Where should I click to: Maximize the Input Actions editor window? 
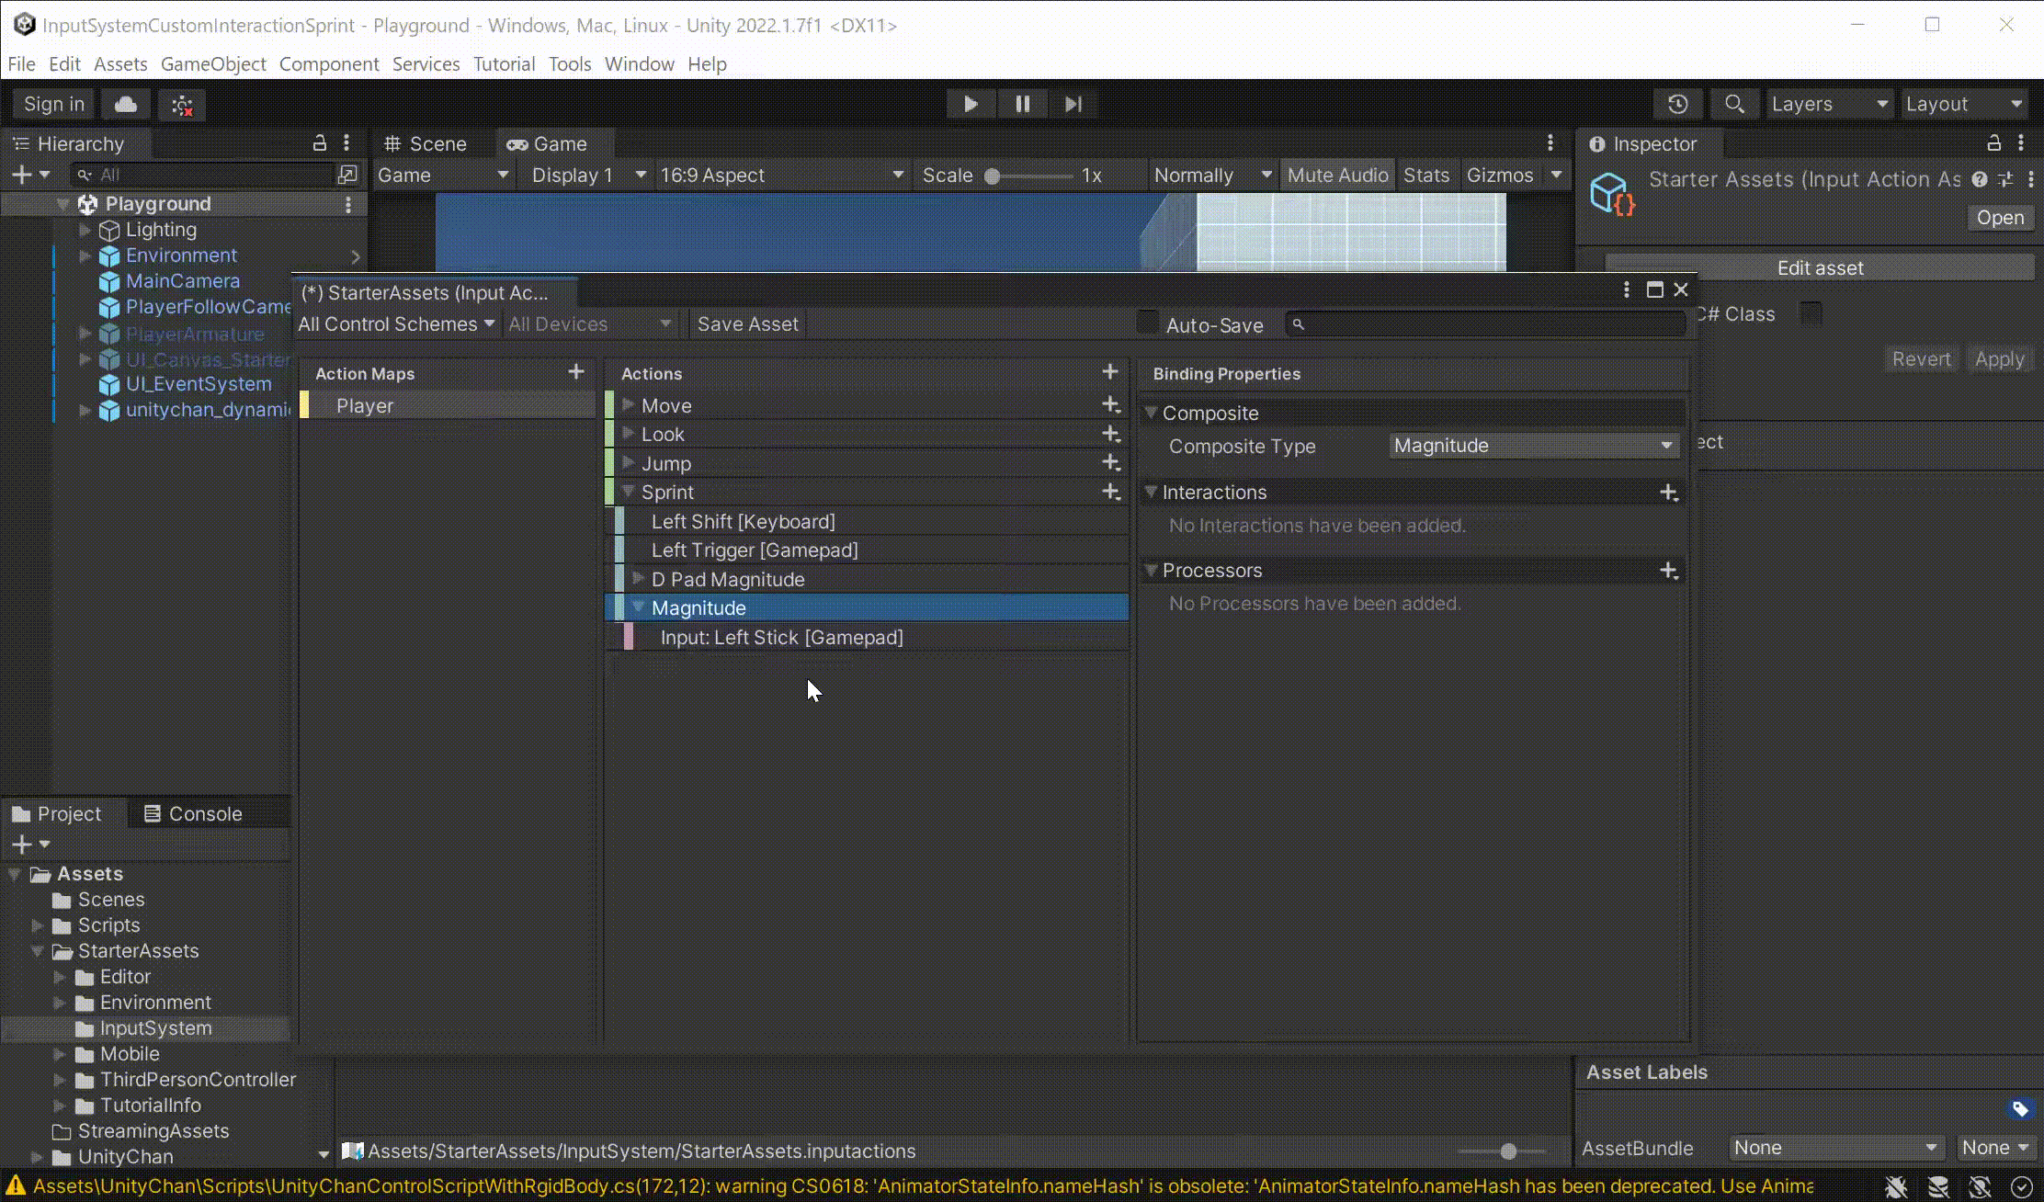pyautogui.click(x=1655, y=290)
